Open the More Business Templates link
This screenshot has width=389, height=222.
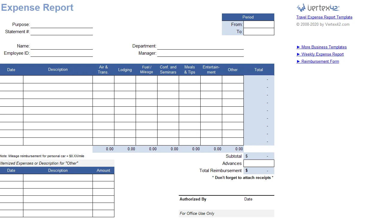(x=322, y=47)
